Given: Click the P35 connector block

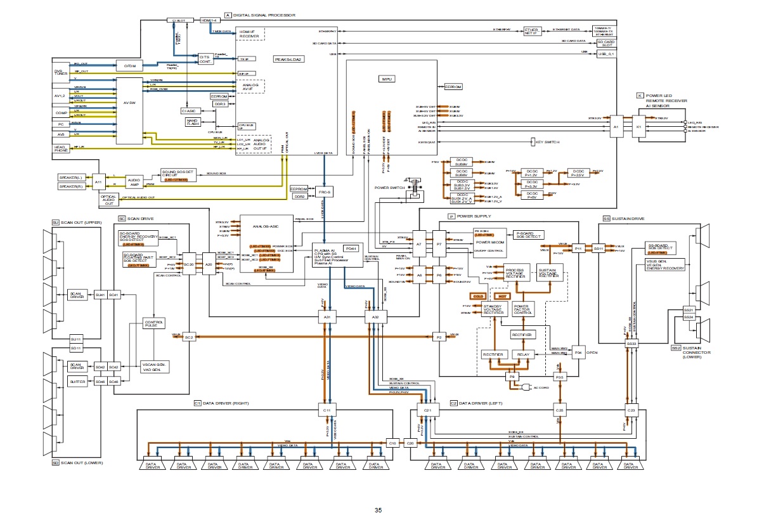Looking at the screenshot, I should [559, 377].
